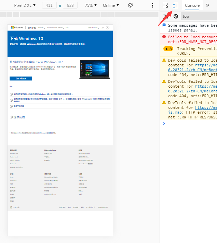The height and width of the screenshot is (243, 217).
Task: Clear the console with the ban icon
Action: [x=176, y=16]
